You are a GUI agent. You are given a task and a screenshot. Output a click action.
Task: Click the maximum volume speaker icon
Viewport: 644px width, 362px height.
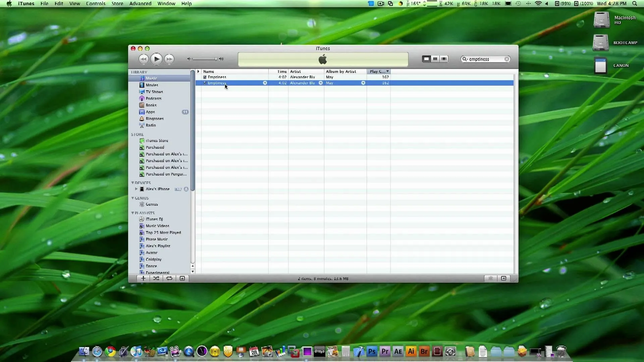point(221,59)
